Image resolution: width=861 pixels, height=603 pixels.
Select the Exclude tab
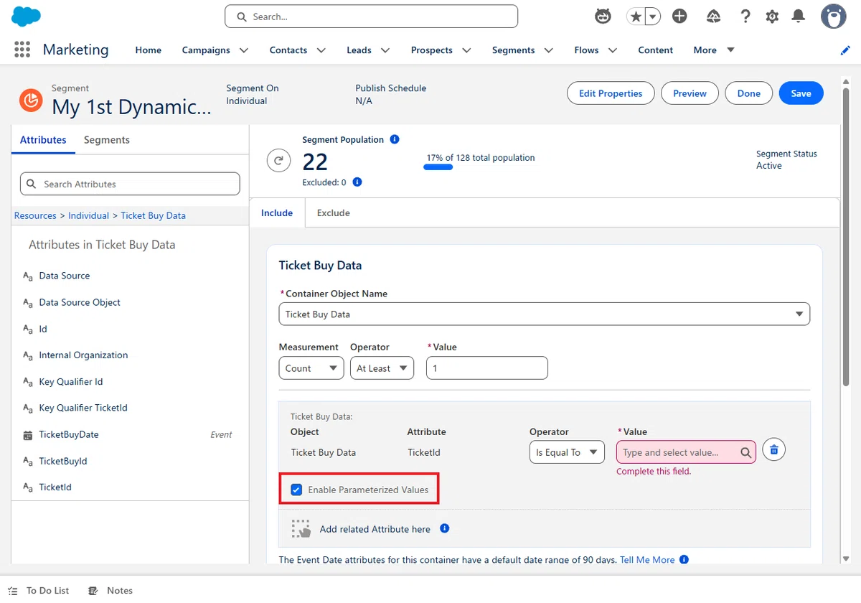pos(334,212)
